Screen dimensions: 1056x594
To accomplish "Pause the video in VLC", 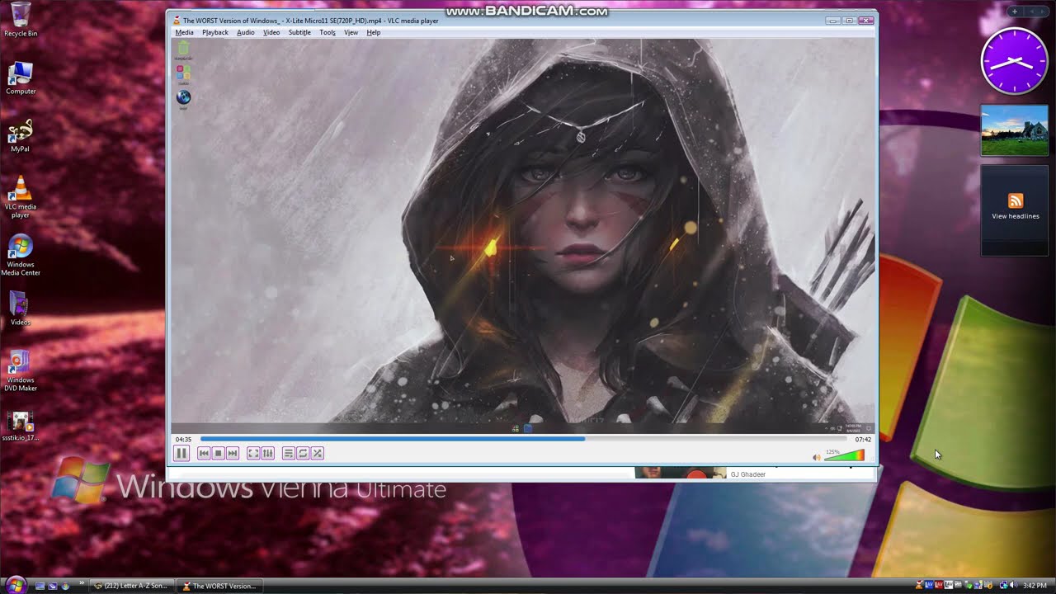I will coord(181,453).
